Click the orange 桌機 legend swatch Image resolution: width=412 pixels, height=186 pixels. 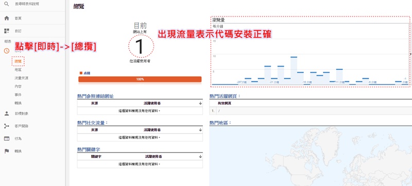(81, 73)
